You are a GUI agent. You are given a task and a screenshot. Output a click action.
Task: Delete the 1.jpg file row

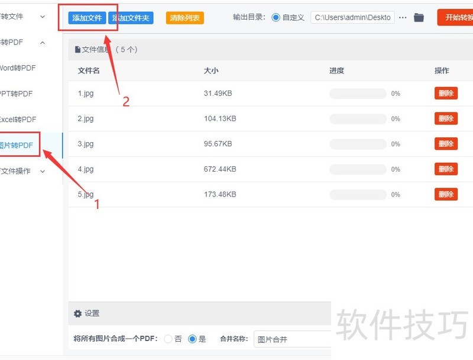tap(446, 94)
